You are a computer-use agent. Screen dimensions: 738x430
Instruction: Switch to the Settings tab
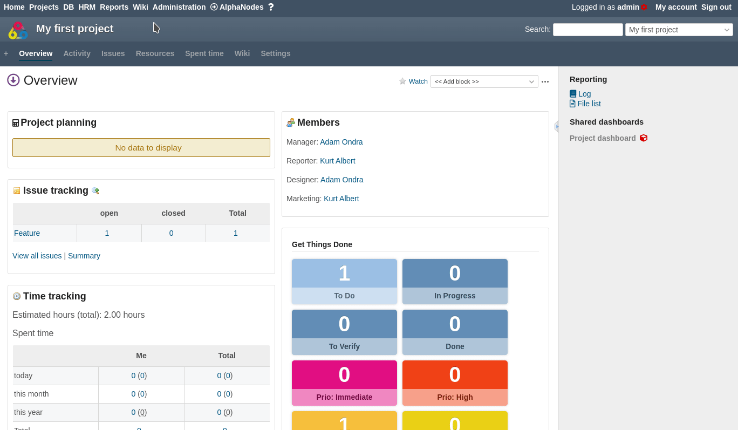276,53
